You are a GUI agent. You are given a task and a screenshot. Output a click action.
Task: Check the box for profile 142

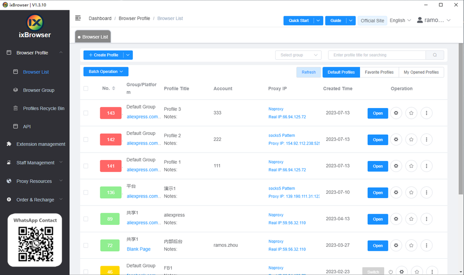pyautogui.click(x=86, y=140)
